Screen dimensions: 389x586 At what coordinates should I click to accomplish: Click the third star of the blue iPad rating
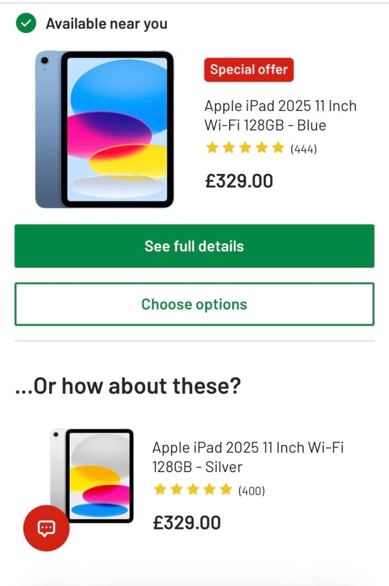pos(243,147)
